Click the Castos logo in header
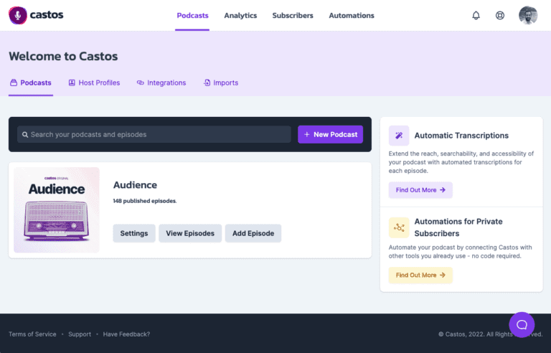 [x=35, y=15]
